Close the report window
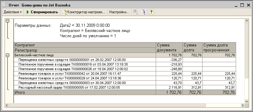The image size is (253, 112). [x=248, y=5]
